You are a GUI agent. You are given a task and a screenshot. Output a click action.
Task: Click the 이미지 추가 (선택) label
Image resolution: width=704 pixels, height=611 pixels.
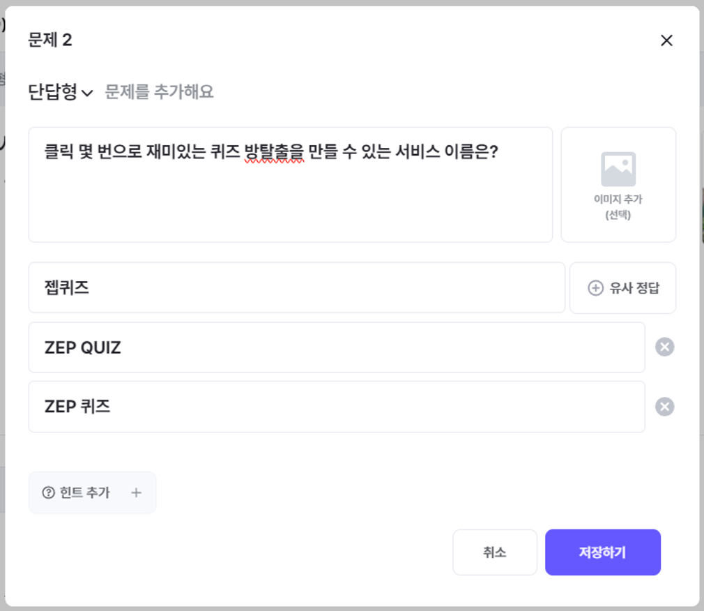point(618,207)
